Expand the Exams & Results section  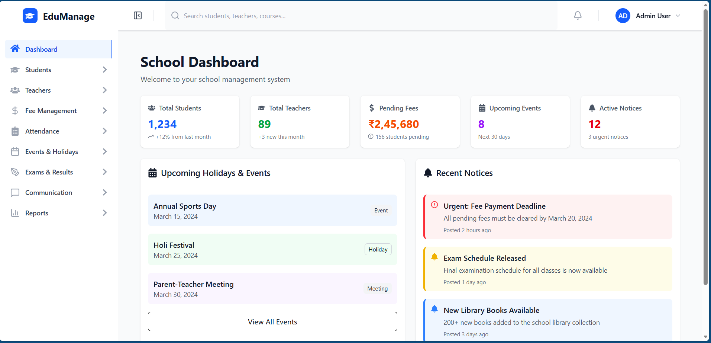coord(104,172)
